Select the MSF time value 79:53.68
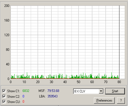This screenshot has height=106, width=128. [x=53, y=91]
